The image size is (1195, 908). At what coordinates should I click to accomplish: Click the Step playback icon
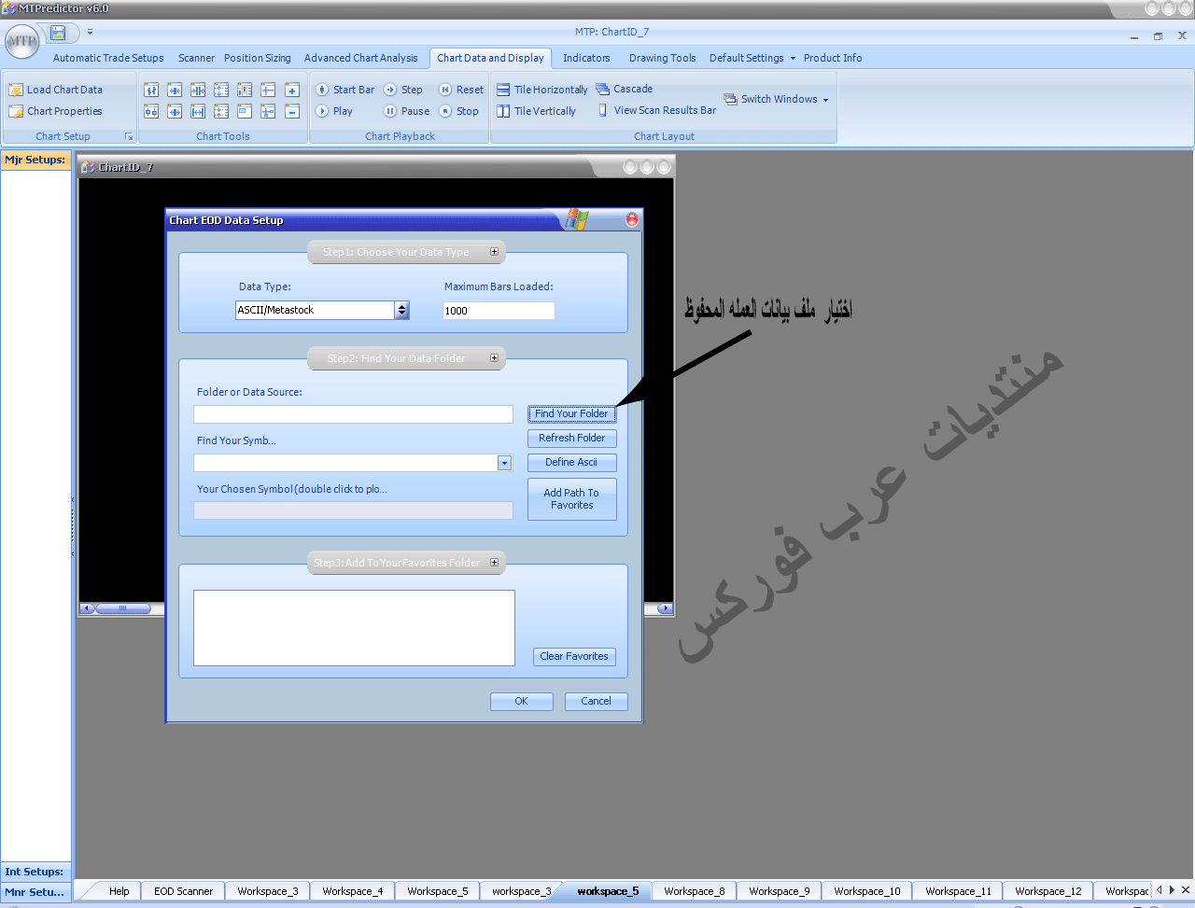click(390, 90)
